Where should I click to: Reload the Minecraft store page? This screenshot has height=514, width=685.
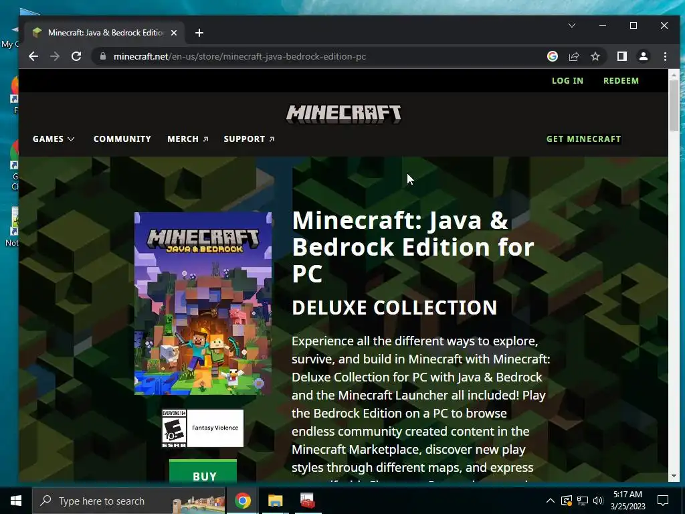click(x=76, y=56)
